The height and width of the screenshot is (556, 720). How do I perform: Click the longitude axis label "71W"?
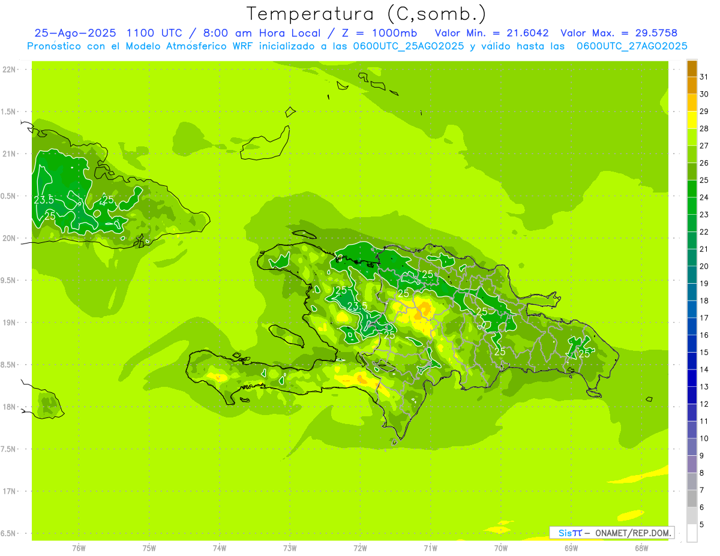coord(430,548)
